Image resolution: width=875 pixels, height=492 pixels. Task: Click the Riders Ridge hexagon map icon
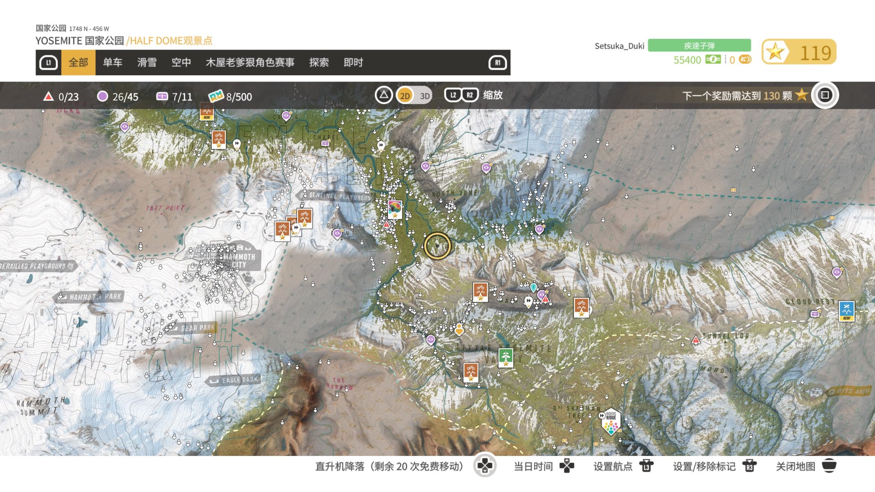[x=611, y=422]
